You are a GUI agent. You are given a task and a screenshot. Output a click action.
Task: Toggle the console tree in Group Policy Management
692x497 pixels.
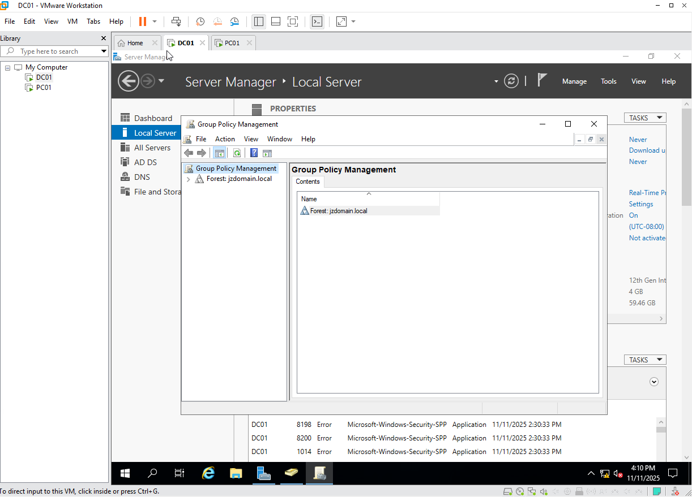point(220,153)
